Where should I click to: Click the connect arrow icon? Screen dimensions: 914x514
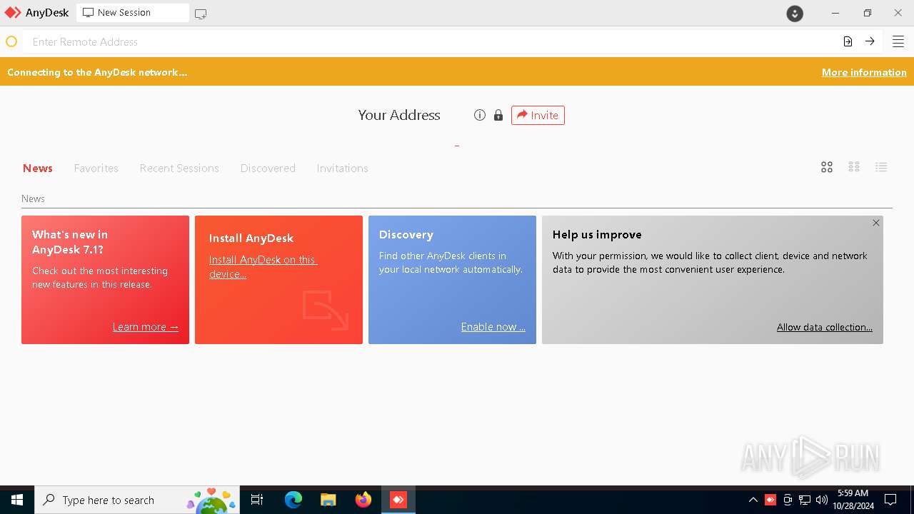(870, 41)
